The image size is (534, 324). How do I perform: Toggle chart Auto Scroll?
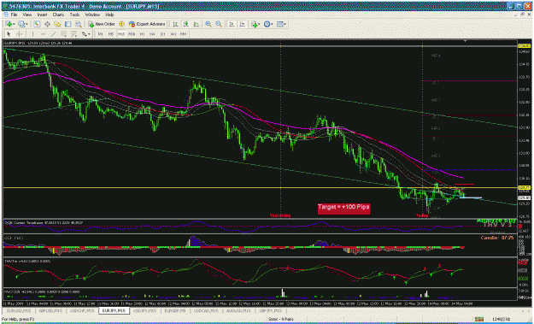[x=232, y=24]
